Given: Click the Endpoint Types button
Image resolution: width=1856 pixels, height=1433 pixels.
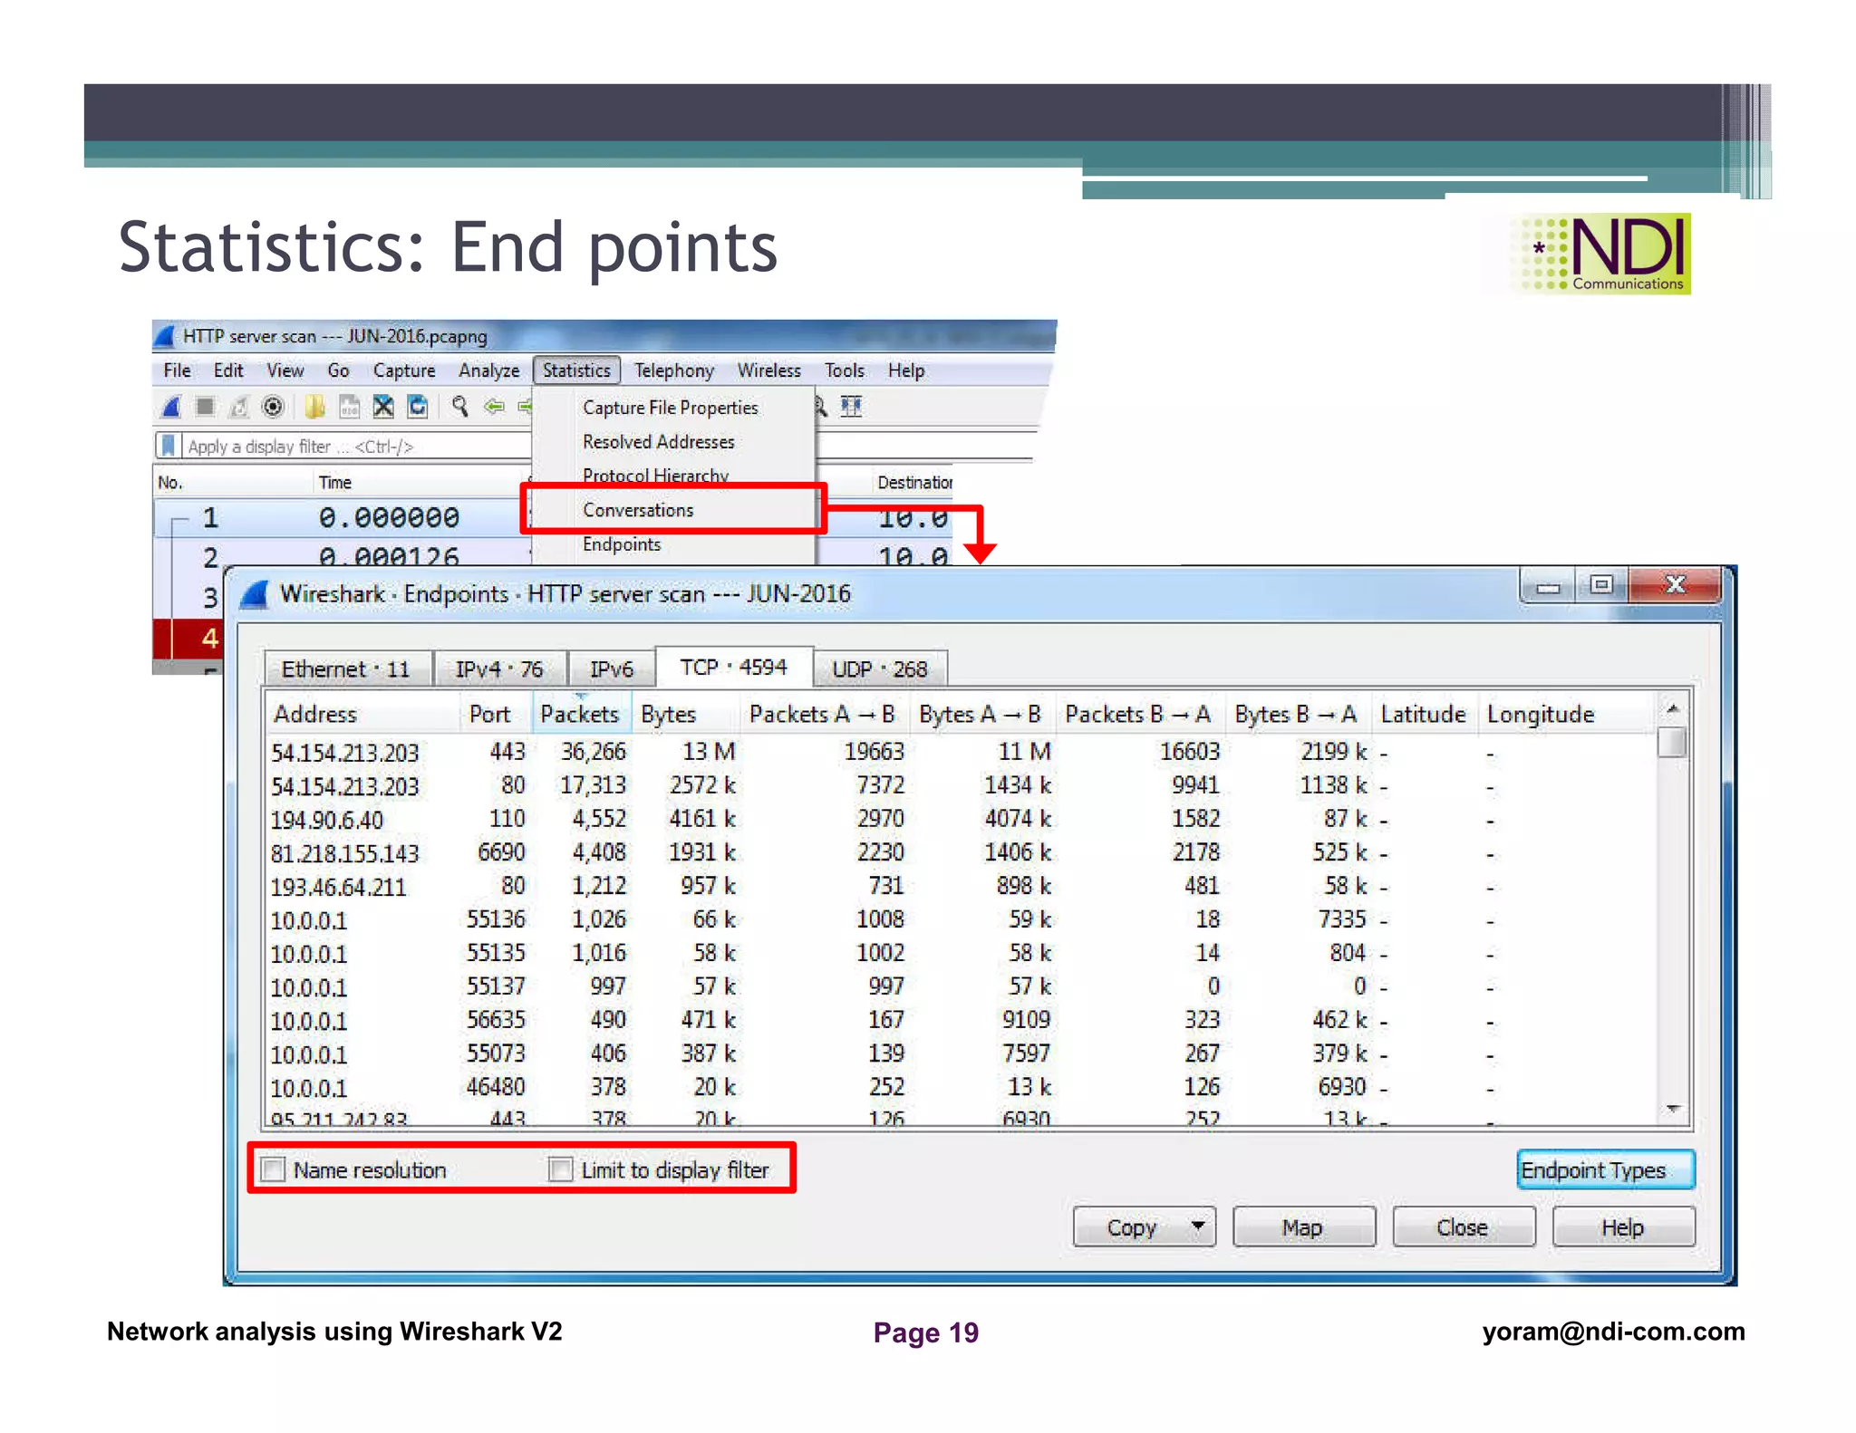Looking at the screenshot, I should tap(1605, 1170).
